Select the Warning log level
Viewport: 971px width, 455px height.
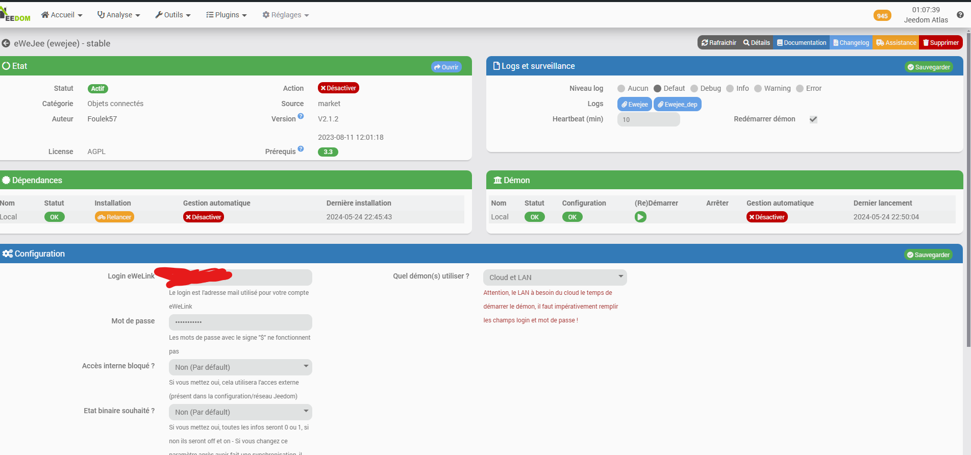[x=758, y=88]
